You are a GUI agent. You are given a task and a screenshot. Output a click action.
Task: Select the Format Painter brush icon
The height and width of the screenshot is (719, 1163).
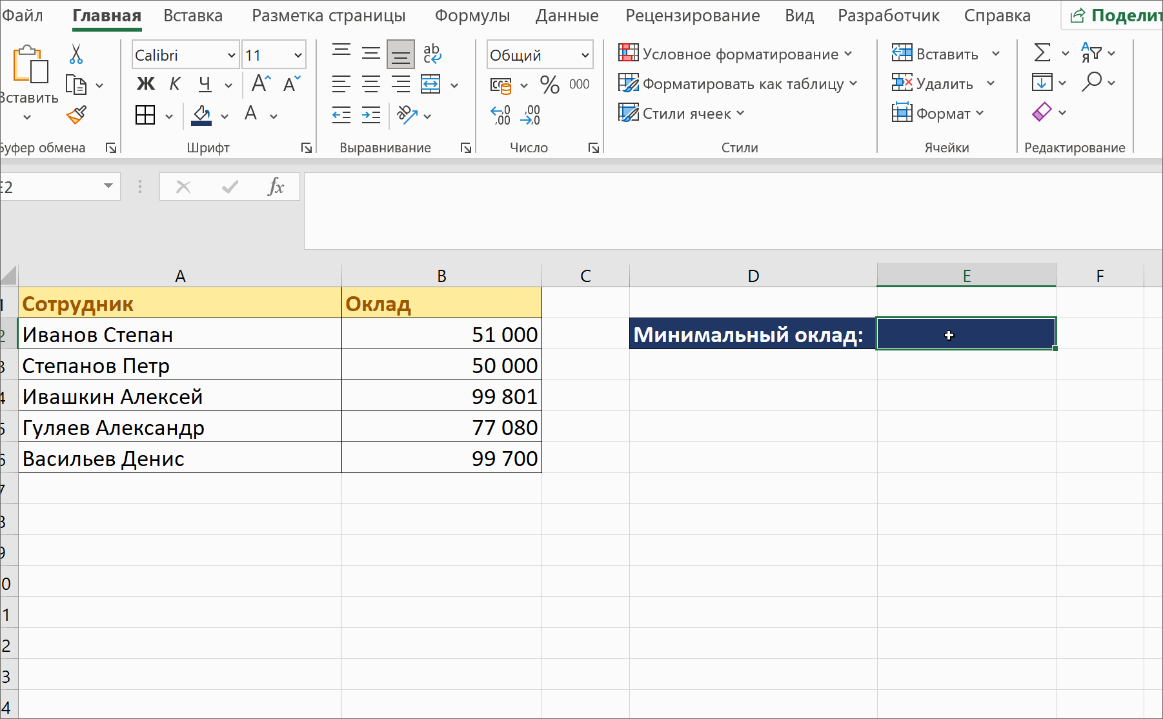76,115
